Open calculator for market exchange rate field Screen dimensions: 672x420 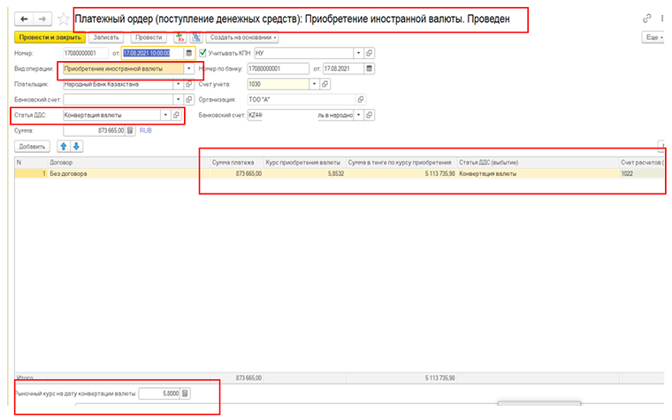pyautogui.click(x=184, y=393)
